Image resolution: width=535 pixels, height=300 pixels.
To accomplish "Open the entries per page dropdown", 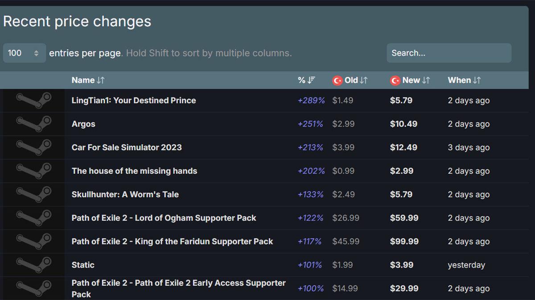I will [x=24, y=52].
